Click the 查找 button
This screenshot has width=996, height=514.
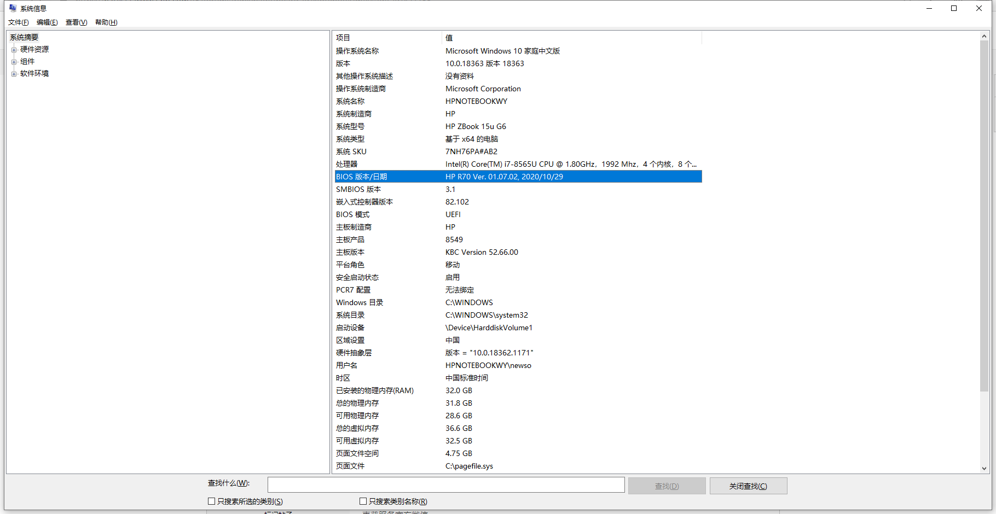[x=667, y=486]
